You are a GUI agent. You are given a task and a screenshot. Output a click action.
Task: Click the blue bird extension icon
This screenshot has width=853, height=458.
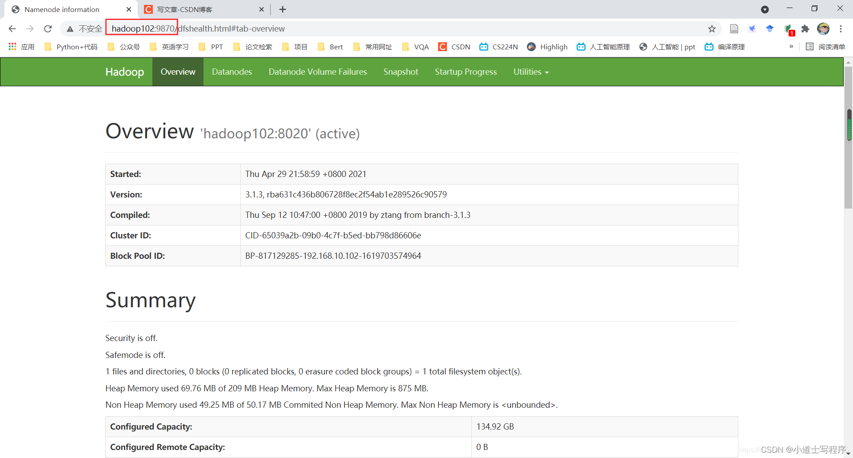(752, 29)
